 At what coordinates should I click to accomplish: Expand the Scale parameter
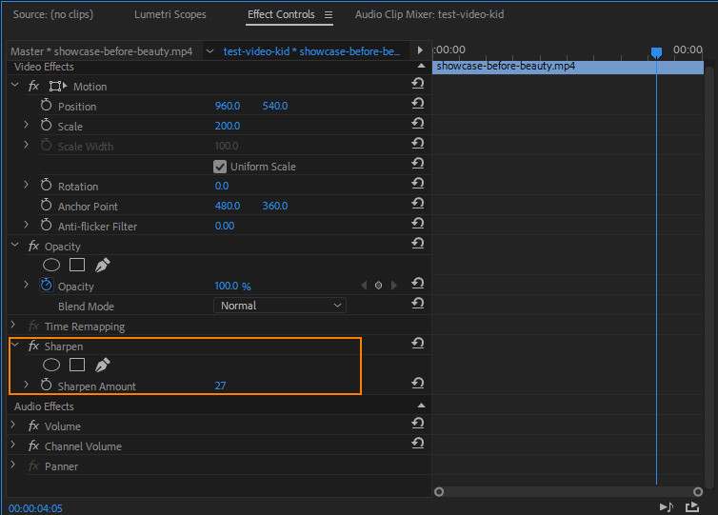coord(26,125)
